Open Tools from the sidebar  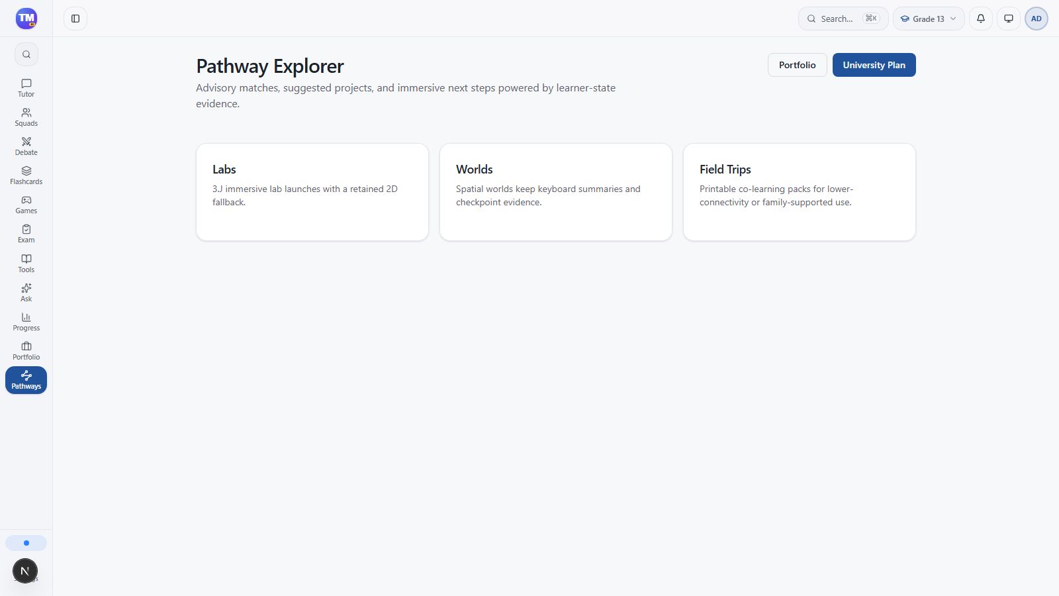[26, 264]
